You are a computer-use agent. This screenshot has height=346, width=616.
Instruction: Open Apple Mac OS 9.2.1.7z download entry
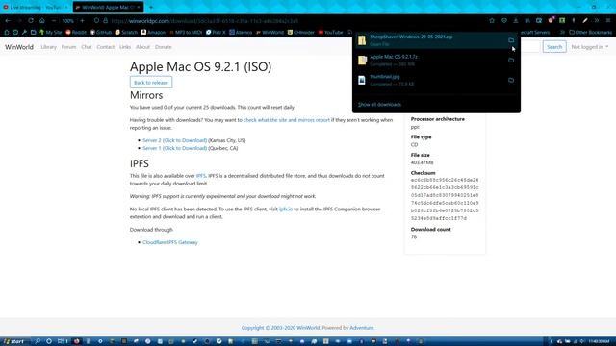pos(428,60)
